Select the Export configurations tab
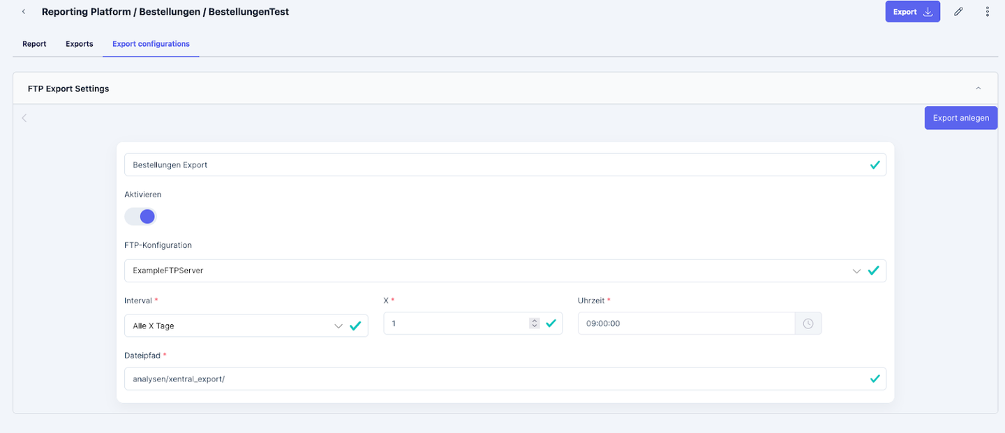Viewport: 1005px width, 433px height. click(x=151, y=44)
